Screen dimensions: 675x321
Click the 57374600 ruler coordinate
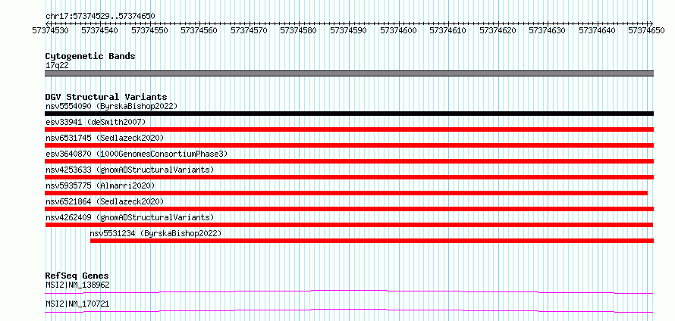pos(398,30)
